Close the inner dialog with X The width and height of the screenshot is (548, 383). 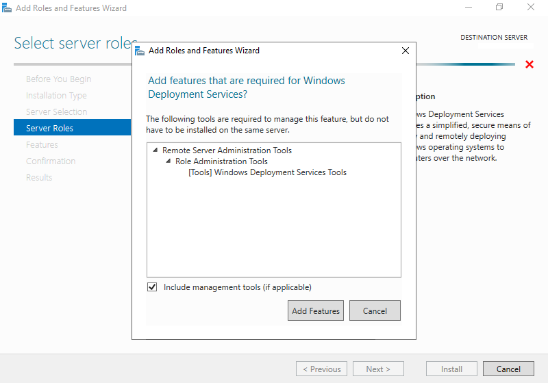point(406,51)
